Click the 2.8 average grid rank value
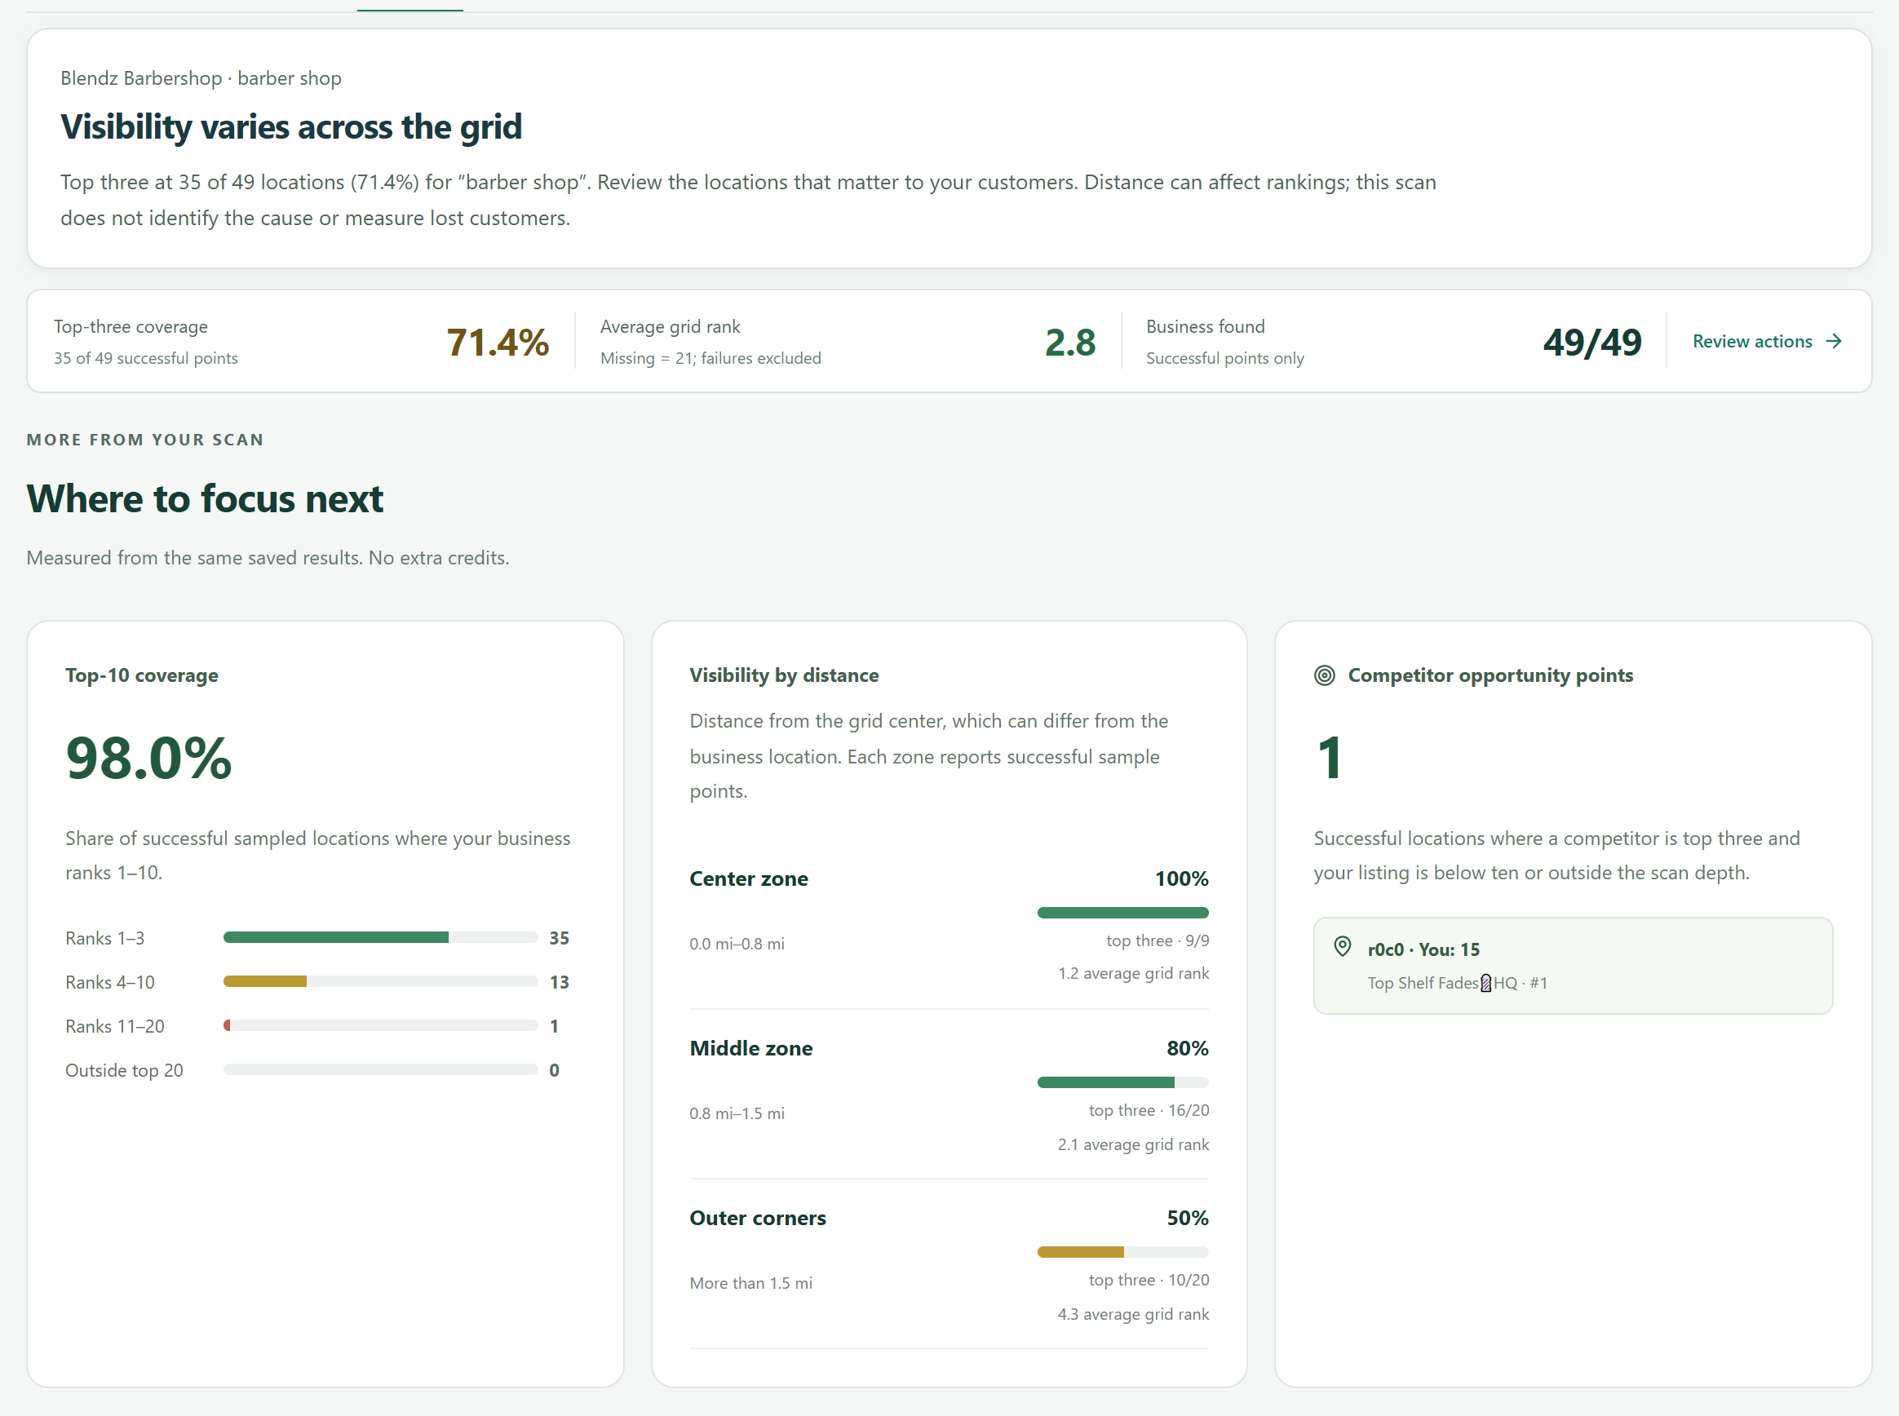Image resolution: width=1899 pixels, height=1416 pixels. pos(1070,342)
